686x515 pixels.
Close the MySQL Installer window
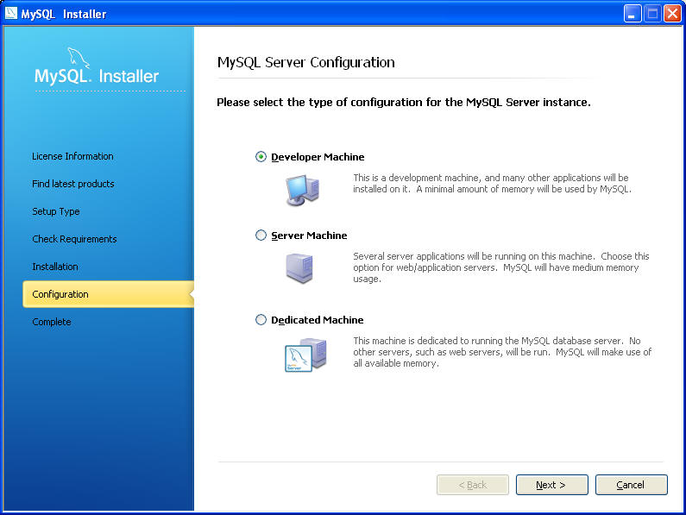(672, 13)
